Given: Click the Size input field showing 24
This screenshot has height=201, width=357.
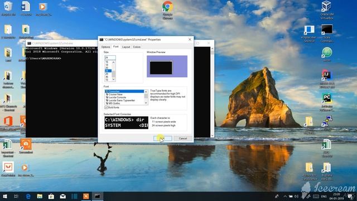Looking at the screenshot, I should 110,58.
